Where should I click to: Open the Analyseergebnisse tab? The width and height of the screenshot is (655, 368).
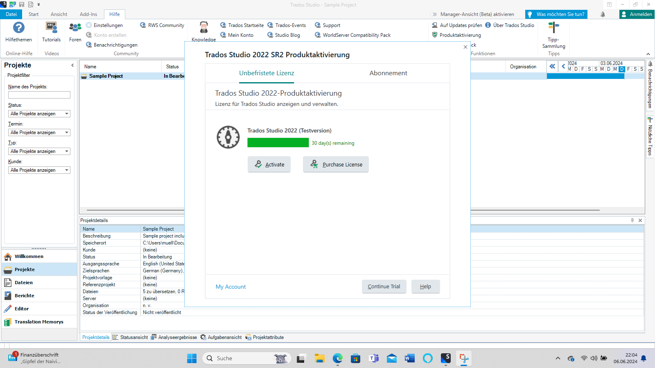[x=174, y=337]
